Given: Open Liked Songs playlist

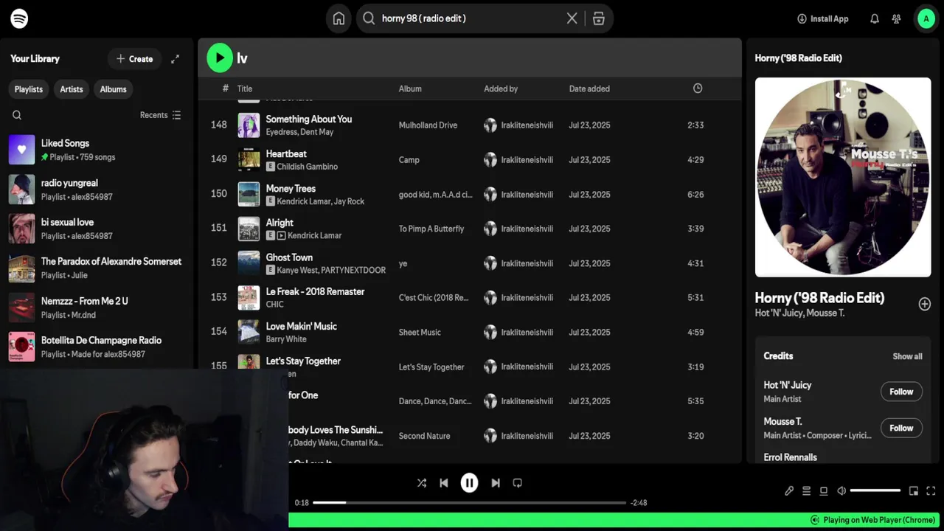Looking at the screenshot, I should [97, 150].
